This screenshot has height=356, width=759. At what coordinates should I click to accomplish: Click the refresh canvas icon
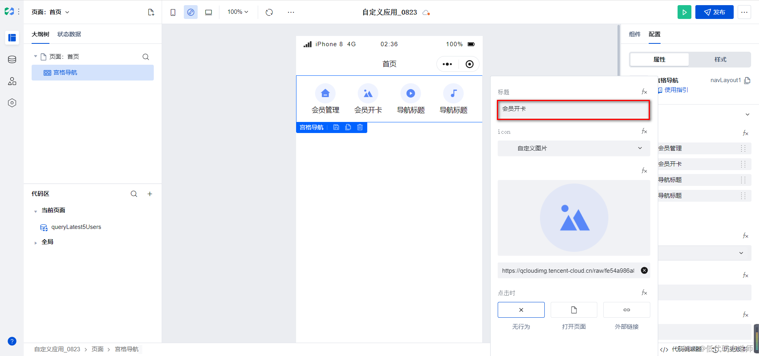coord(269,12)
